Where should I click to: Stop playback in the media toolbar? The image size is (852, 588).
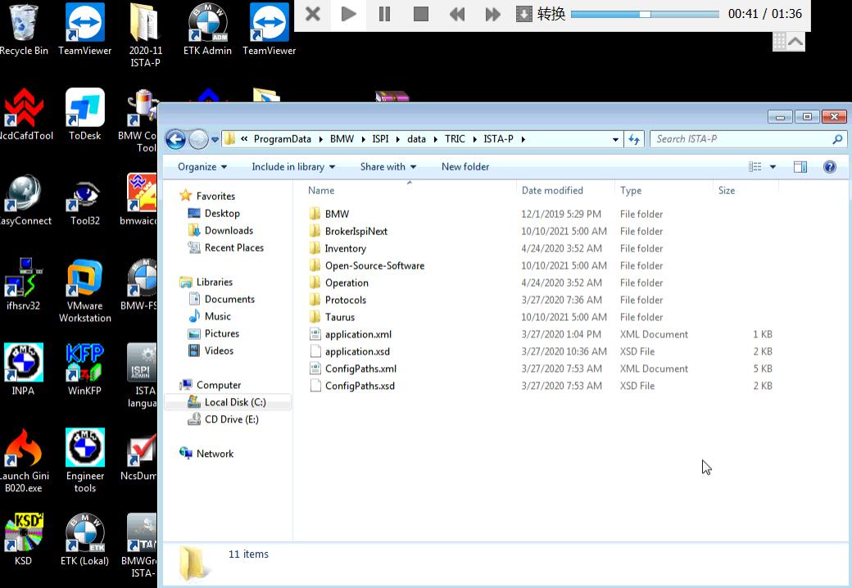coord(420,14)
